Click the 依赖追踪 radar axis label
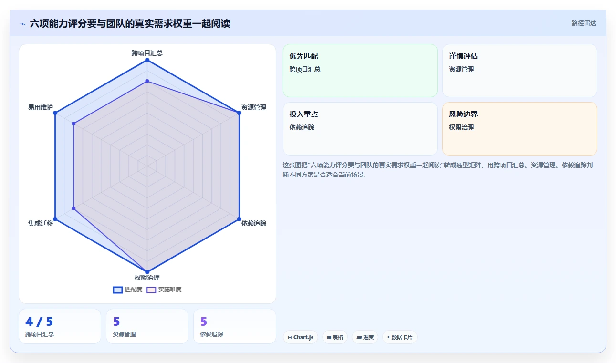Image resolution: width=616 pixels, height=363 pixels. [254, 223]
